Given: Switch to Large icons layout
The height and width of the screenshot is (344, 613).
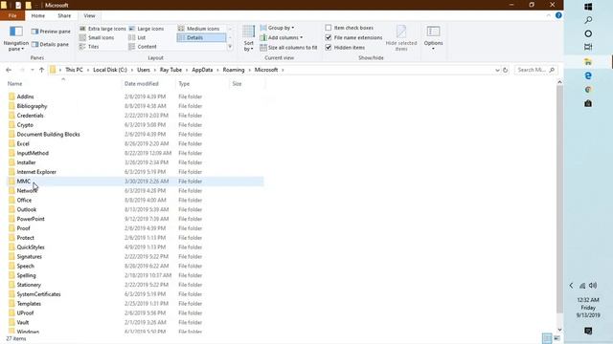Looking at the screenshot, I should pyautogui.click(x=147, y=29).
